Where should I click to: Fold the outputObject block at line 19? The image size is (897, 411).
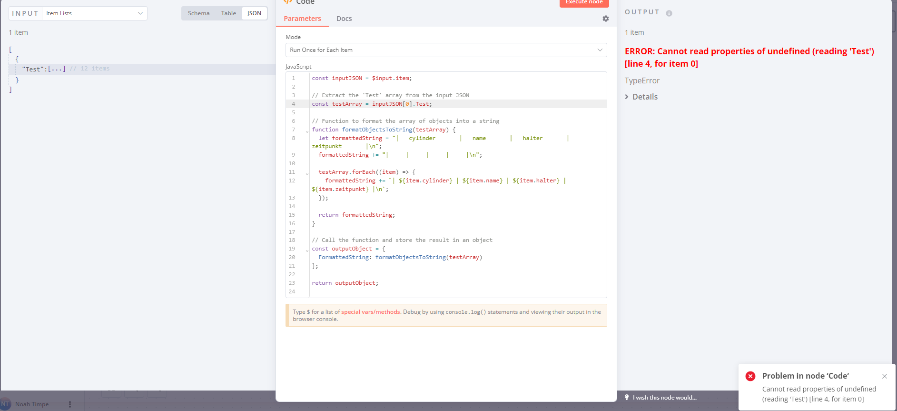pos(307,250)
